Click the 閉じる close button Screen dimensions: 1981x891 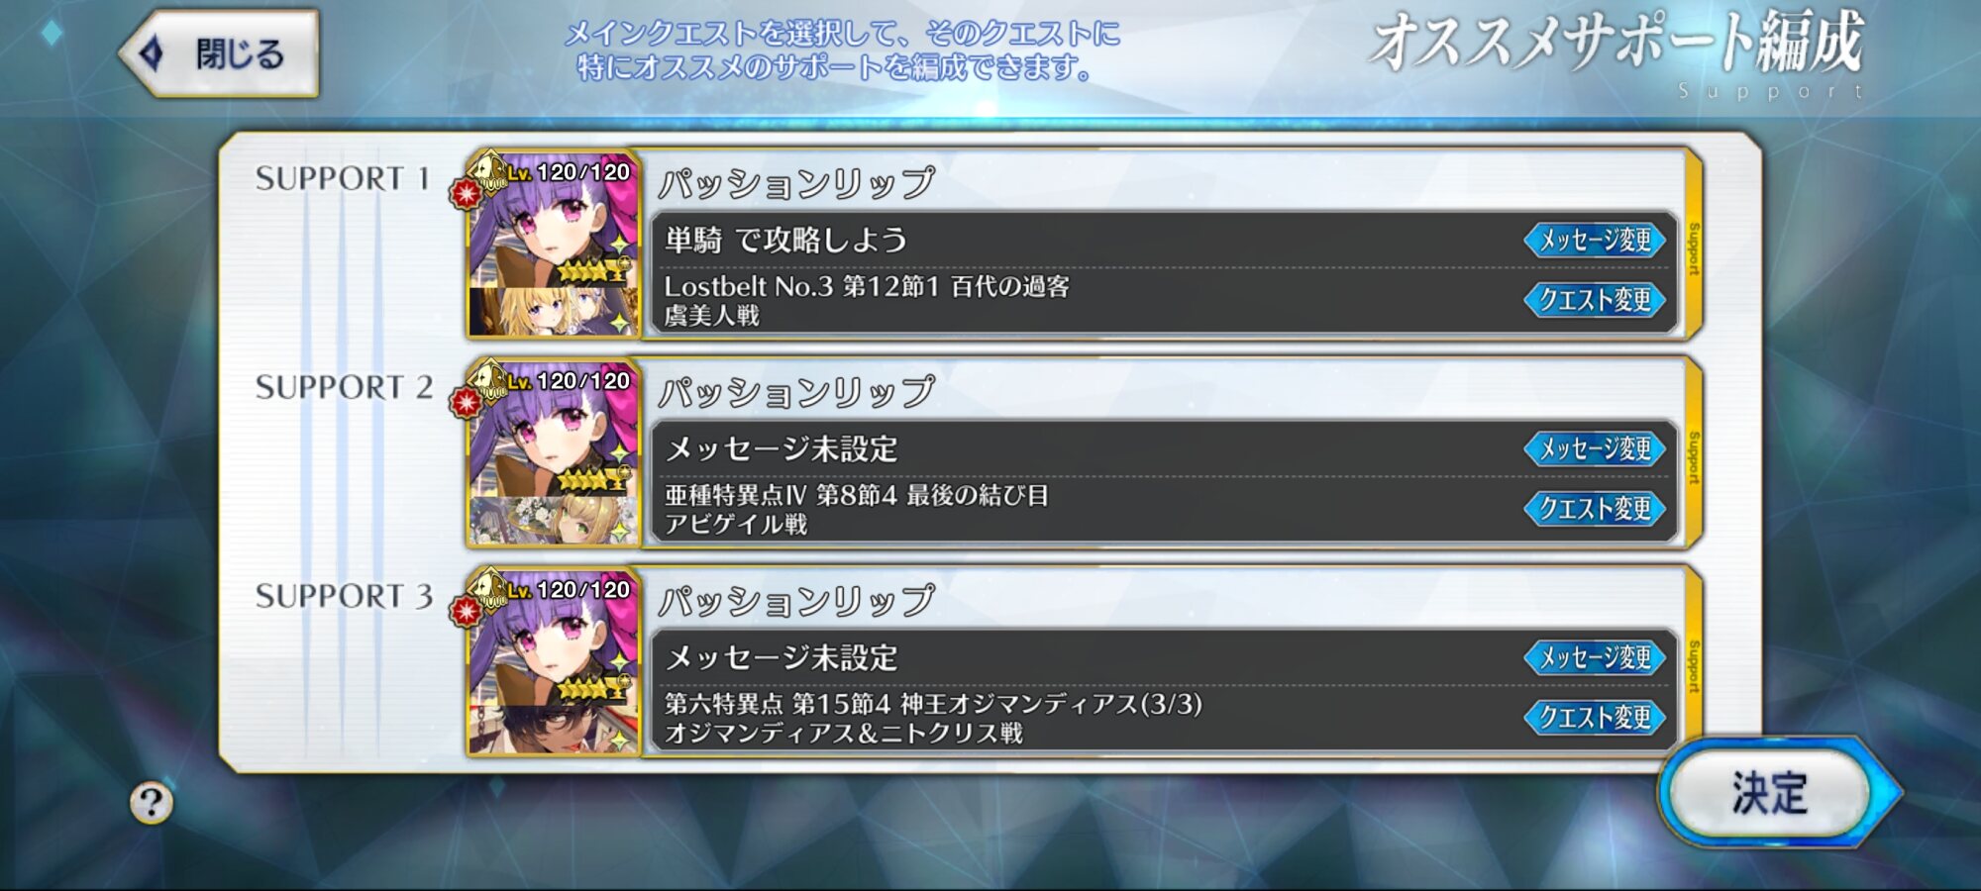219,53
